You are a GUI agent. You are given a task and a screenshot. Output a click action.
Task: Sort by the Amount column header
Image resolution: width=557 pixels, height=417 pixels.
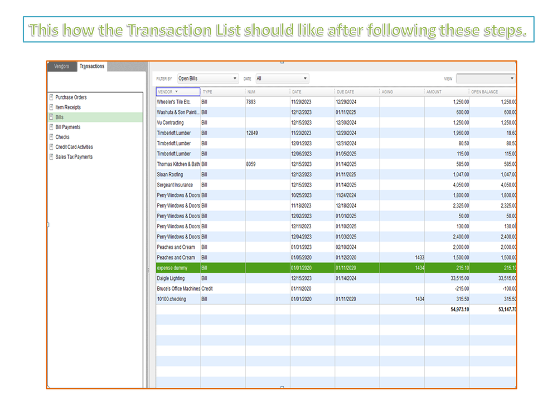pyautogui.click(x=447, y=91)
